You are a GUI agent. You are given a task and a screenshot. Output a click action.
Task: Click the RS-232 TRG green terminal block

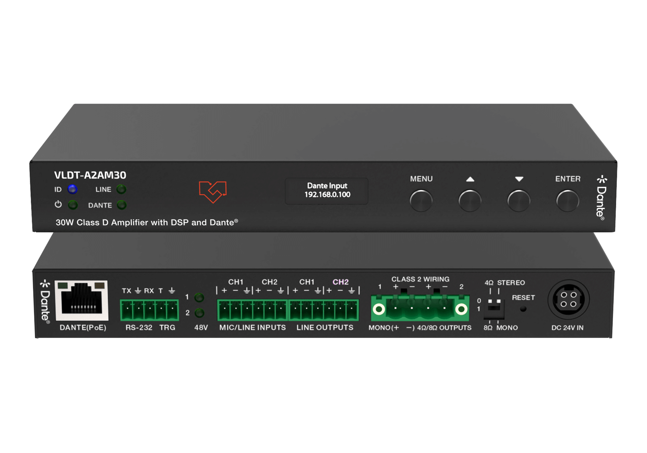tap(149, 310)
